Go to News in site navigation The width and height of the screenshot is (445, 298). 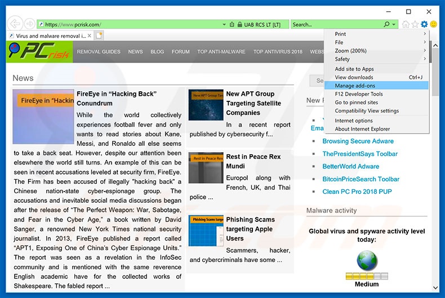(x=135, y=52)
